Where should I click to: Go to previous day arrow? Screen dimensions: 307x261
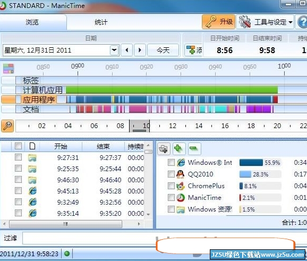point(127,50)
